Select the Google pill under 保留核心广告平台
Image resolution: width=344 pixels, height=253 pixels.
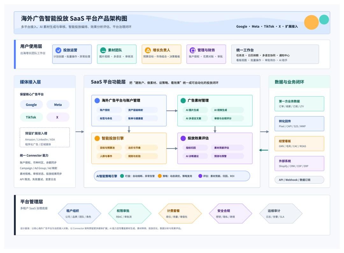31,105
